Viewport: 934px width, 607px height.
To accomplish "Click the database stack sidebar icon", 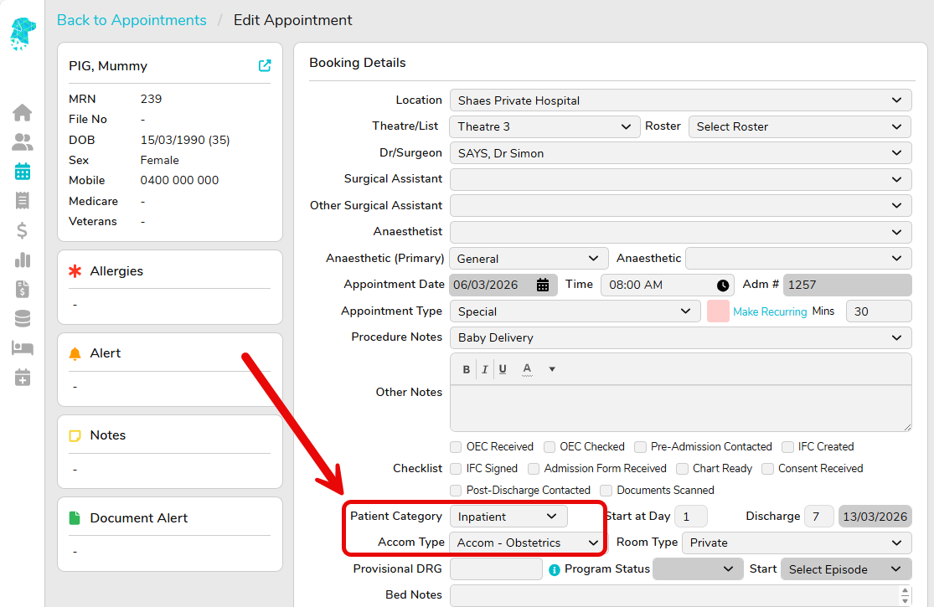I will coord(23,318).
